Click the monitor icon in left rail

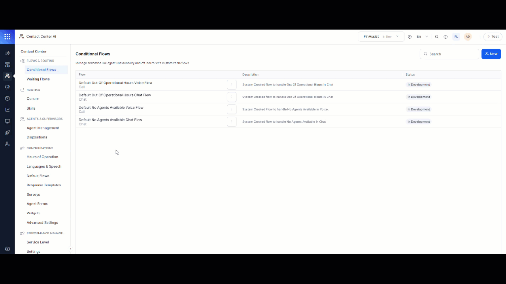7,121
